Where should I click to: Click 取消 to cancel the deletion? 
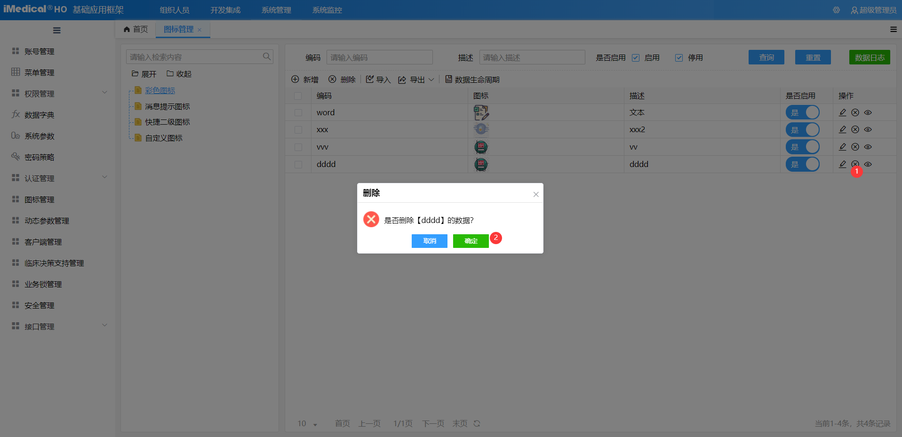(x=429, y=241)
